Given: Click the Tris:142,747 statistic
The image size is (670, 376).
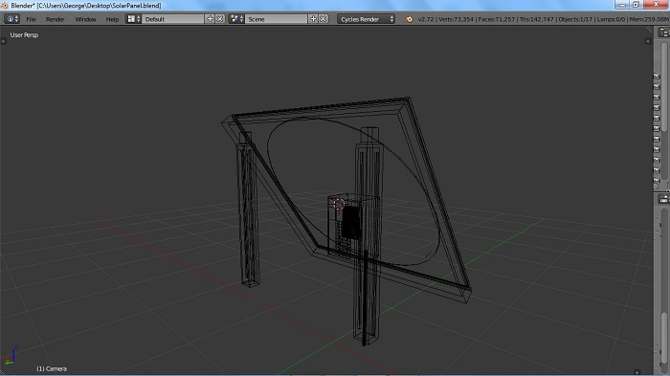Looking at the screenshot, I should click(x=537, y=19).
